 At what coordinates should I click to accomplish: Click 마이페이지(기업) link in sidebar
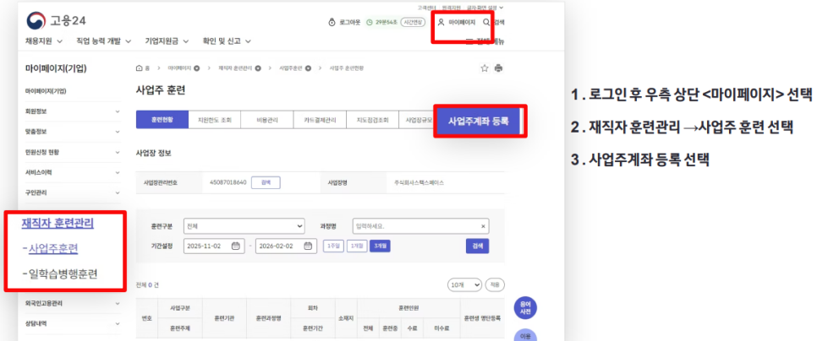click(x=46, y=91)
